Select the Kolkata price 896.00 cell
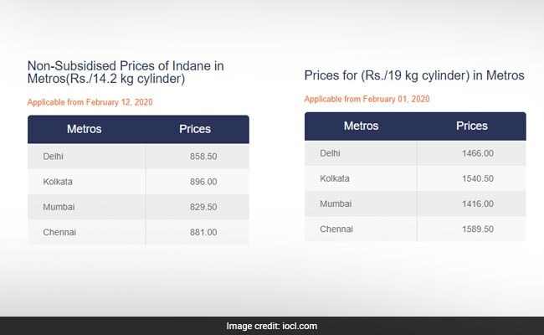 pyautogui.click(x=203, y=182)
